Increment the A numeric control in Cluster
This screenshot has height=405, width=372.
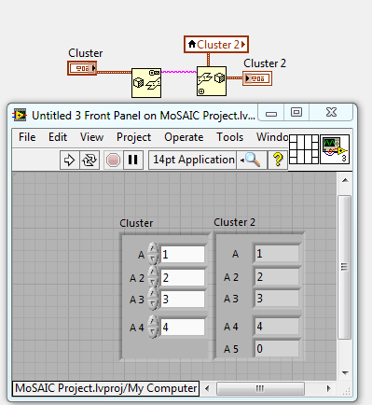click(153, 248)
